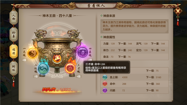Select the teal 二仪魂 orb
Image resolution: width=187 pixels, height=105 pixels.
click(x=43, y=69)
